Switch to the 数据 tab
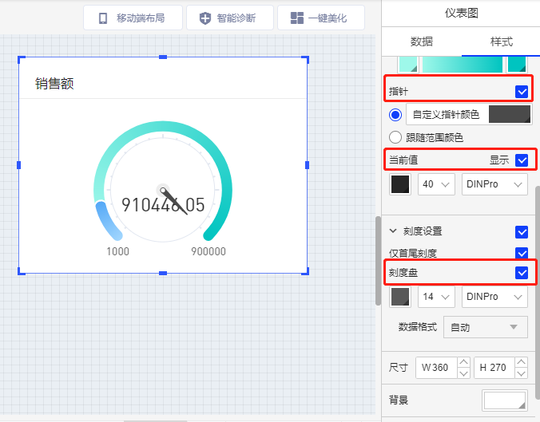The image size is (540, 422). tap(421, 41)
